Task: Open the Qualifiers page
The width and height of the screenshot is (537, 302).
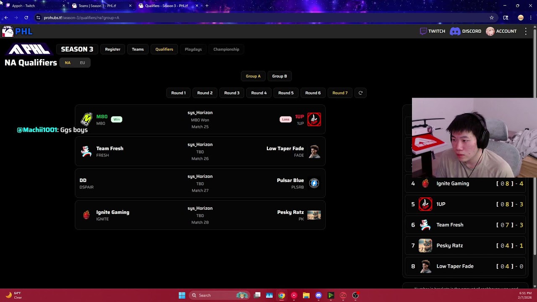Action: (164, 49)
